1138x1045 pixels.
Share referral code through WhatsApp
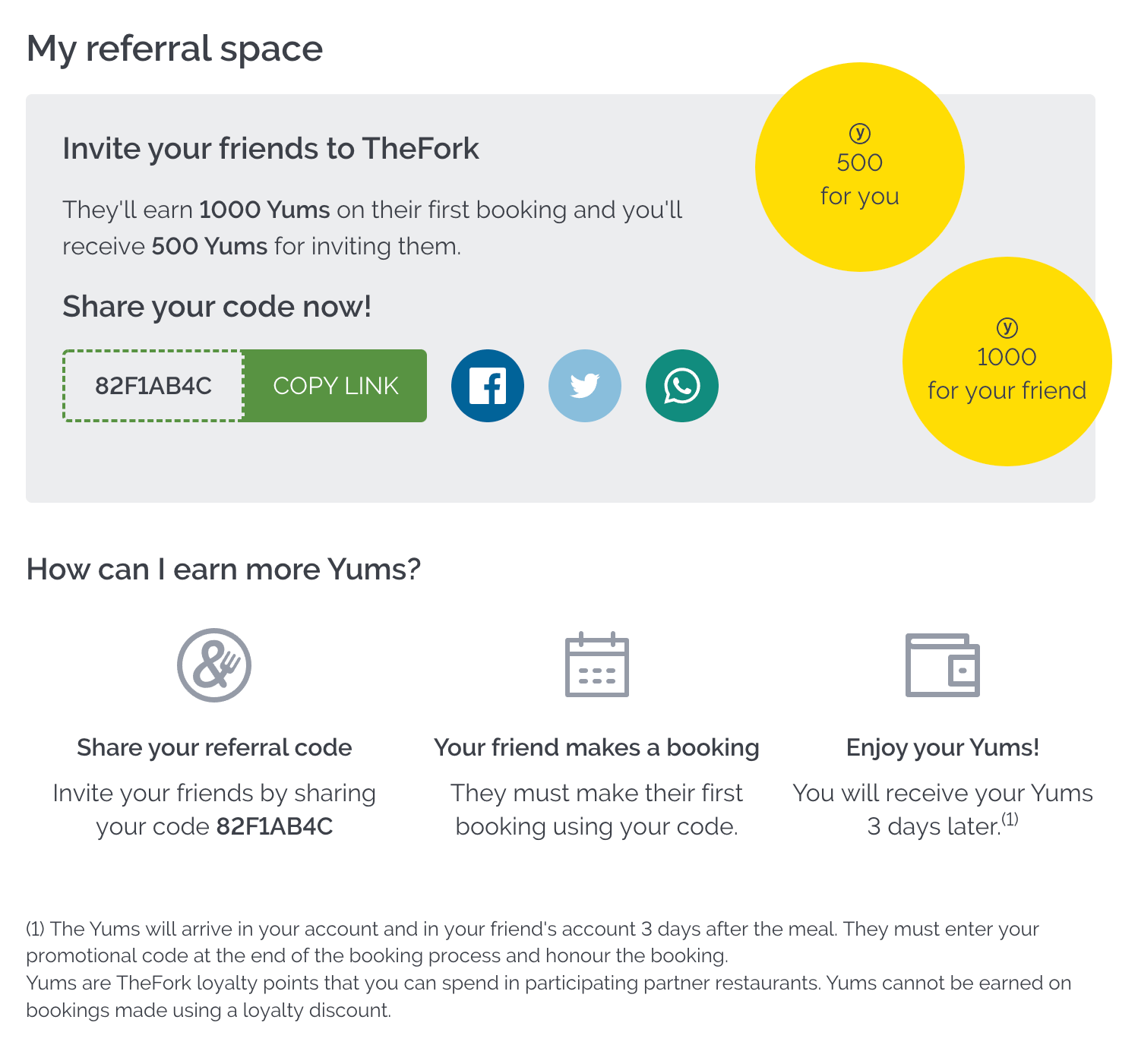pyautogui.click(x=682, y=386)
